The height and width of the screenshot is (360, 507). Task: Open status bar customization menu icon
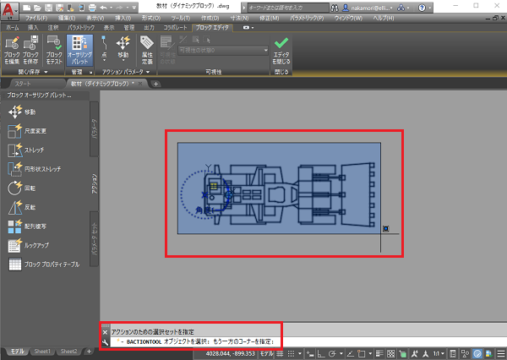coord(501,353)
